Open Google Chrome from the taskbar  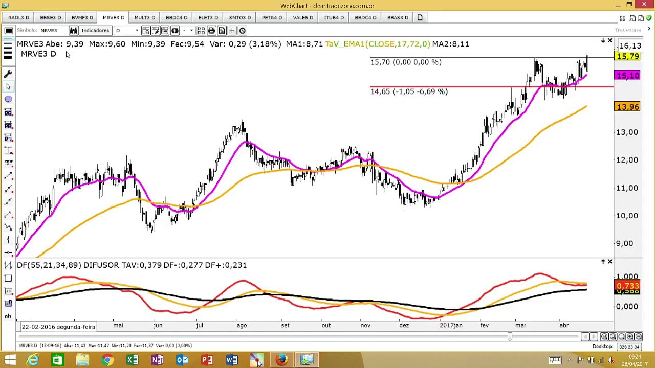click(107, 360)
